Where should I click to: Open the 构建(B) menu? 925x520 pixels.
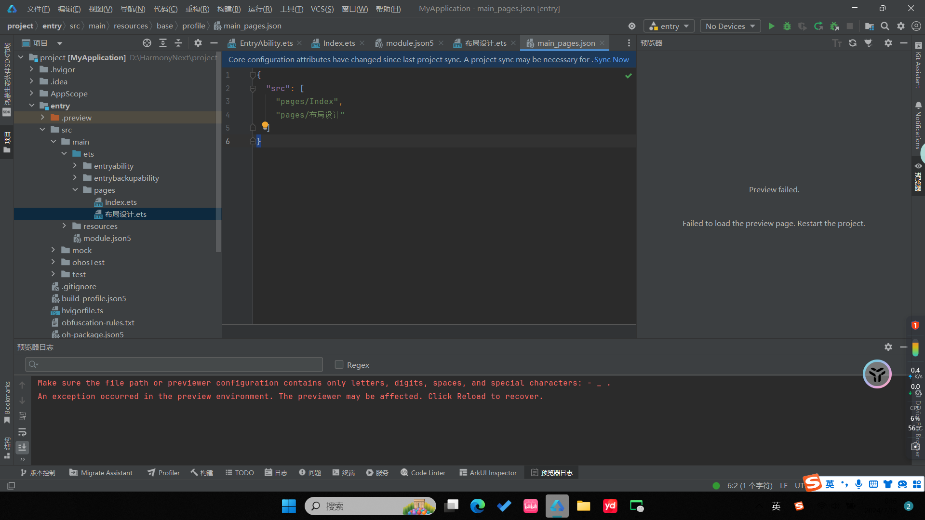(229, 9)
